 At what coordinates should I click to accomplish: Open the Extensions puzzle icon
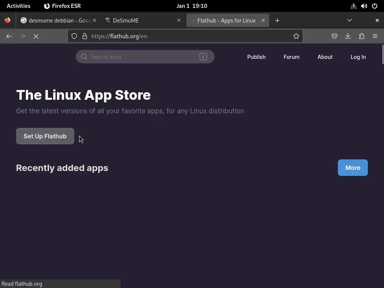pos(361,36)
